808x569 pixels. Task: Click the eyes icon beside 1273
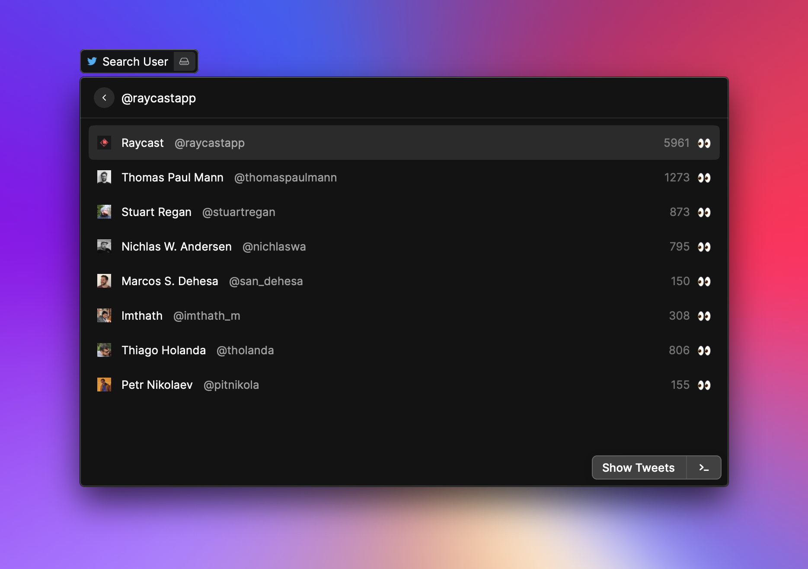pos(704,178)
